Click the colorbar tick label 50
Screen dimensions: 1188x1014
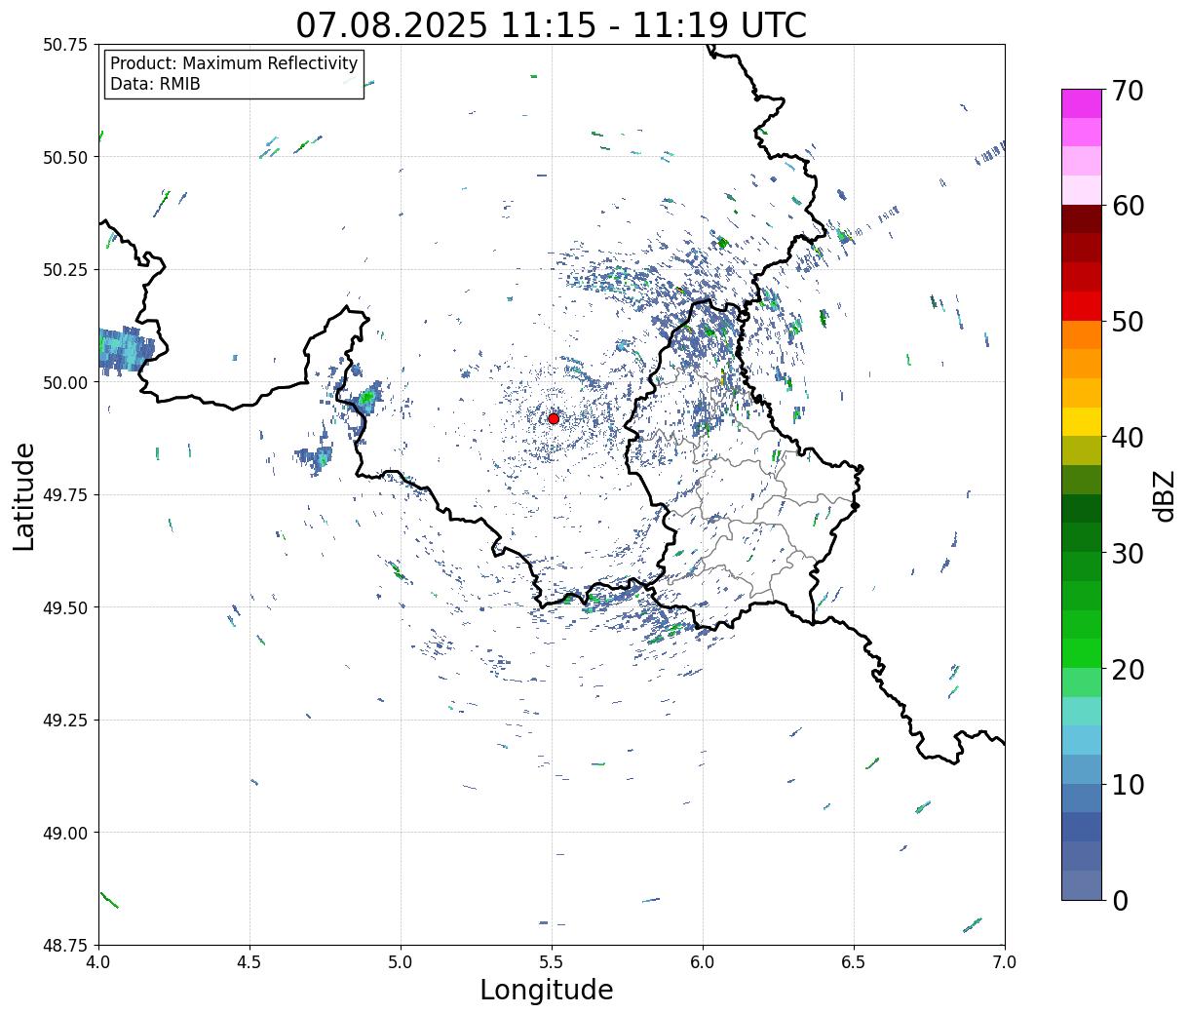tap(1127, 322)
